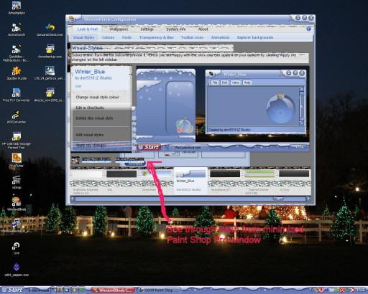Click Delete this visual style
The width and height of the screenshot is (368, 294).
click(x=94, y=118)
